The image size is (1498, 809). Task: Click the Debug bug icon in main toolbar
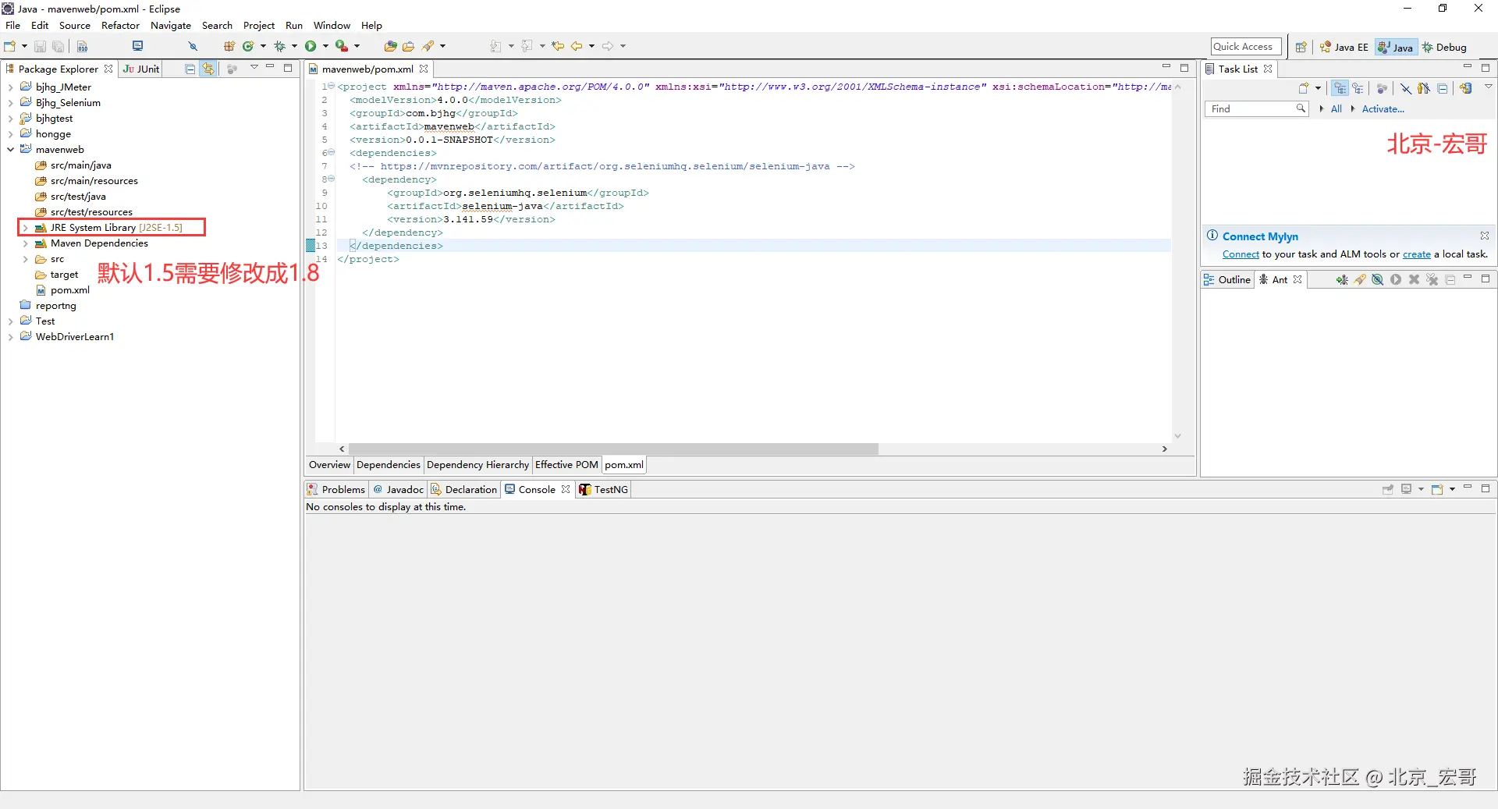(x=279, y=47)
